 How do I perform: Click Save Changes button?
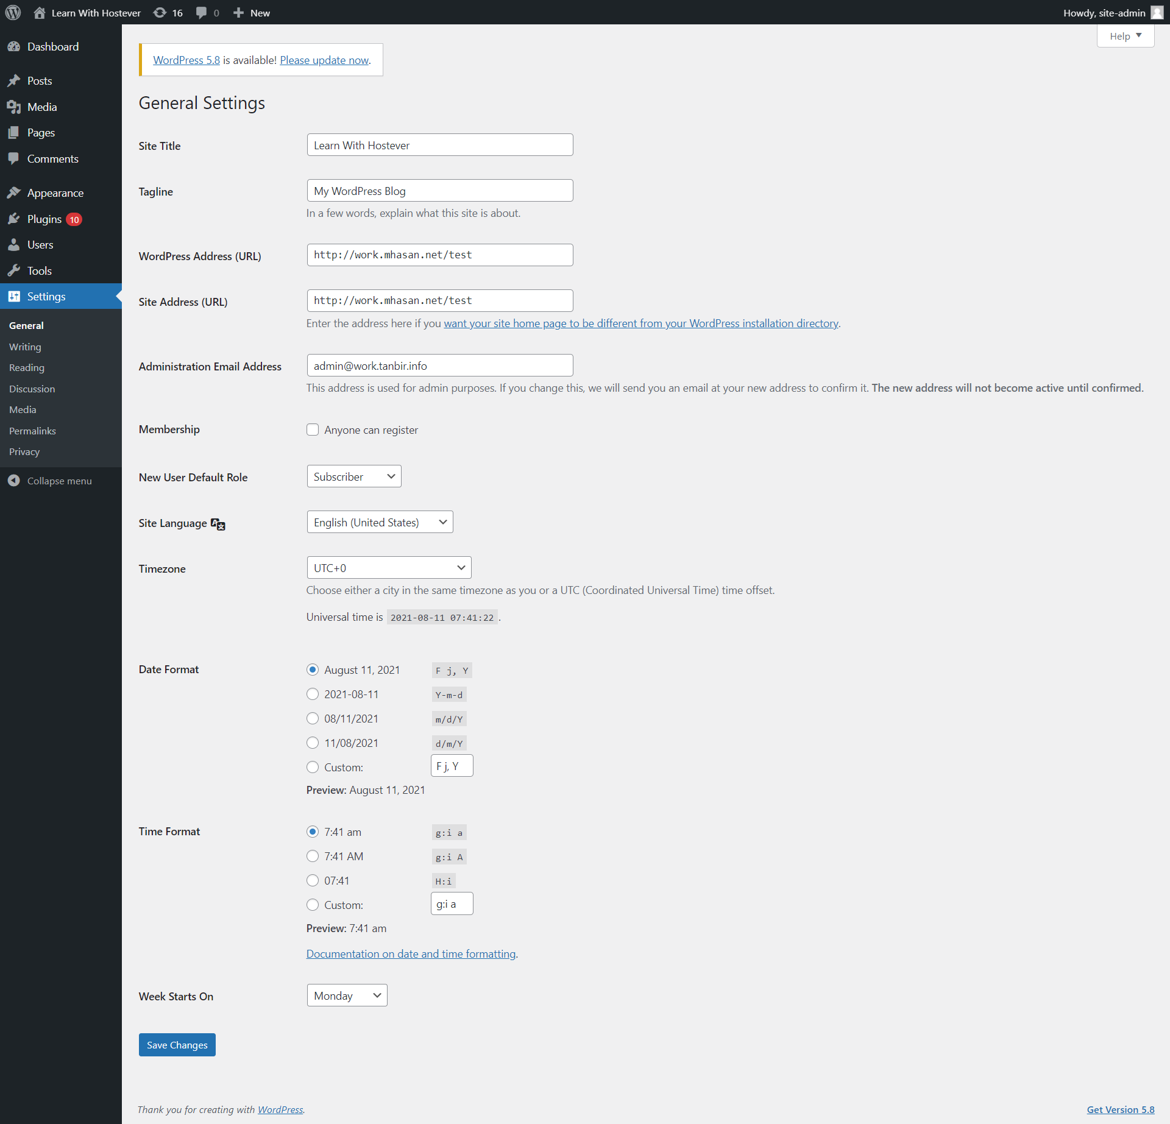pos(177,1045)
